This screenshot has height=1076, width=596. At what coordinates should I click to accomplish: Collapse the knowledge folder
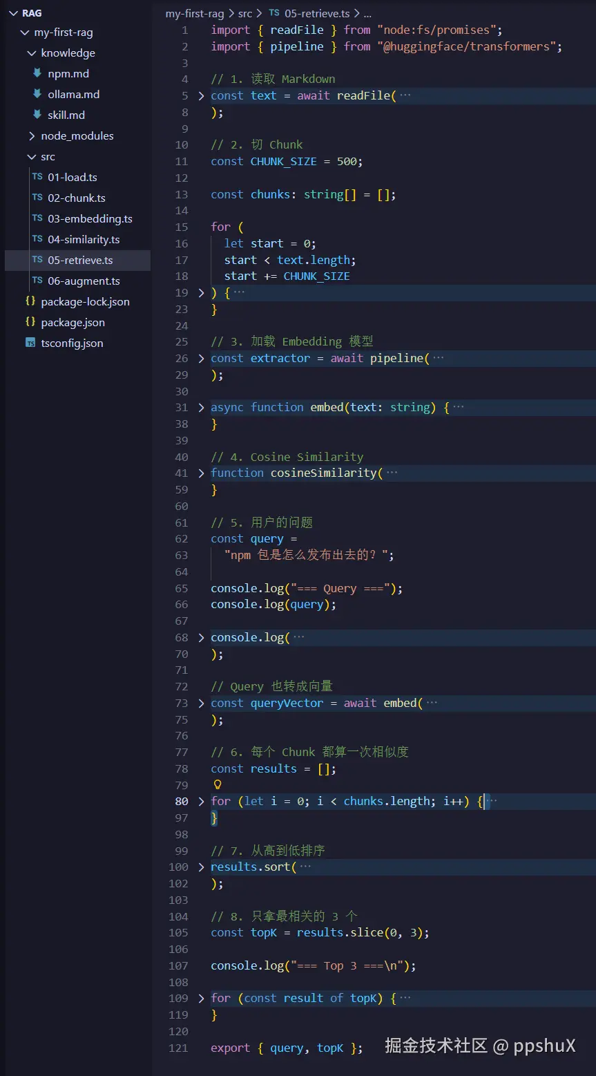pos(32,53)
